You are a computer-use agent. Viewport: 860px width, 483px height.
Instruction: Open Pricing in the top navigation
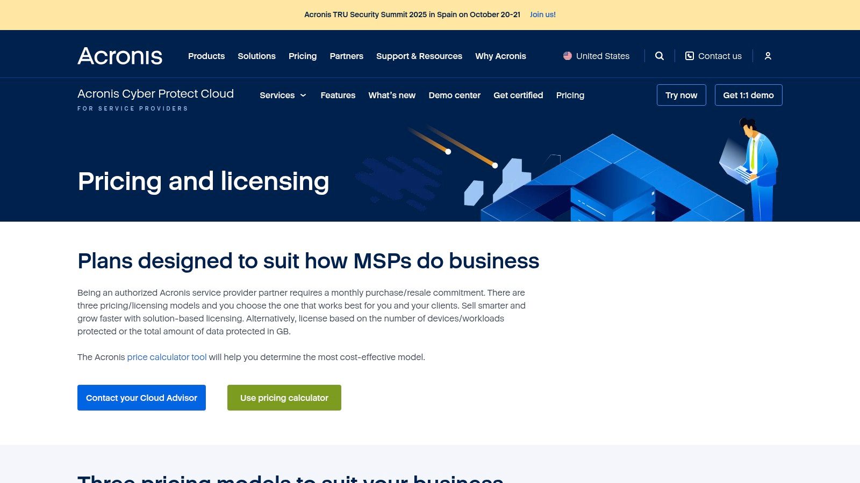pyautogui.click(x=303, y=56)
